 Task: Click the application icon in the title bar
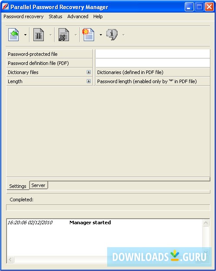pos(5,7)
